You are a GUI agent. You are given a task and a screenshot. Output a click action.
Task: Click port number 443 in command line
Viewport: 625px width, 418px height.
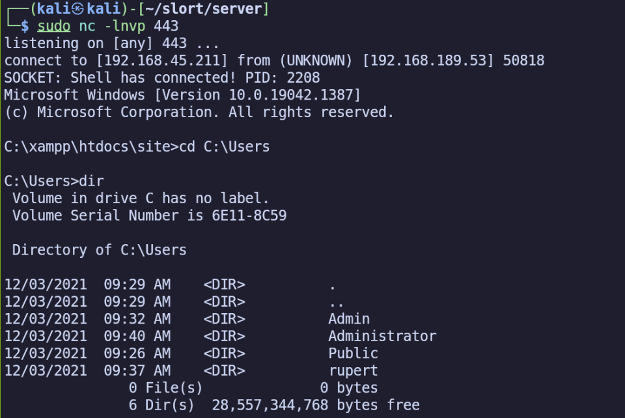[x=166, y=26]
